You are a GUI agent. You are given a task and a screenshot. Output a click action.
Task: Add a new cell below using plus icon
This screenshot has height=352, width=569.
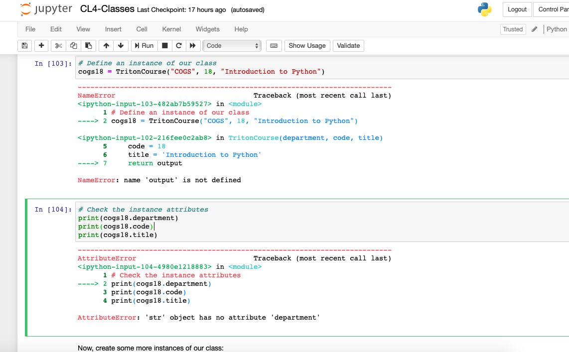click(x=41, y=45)
